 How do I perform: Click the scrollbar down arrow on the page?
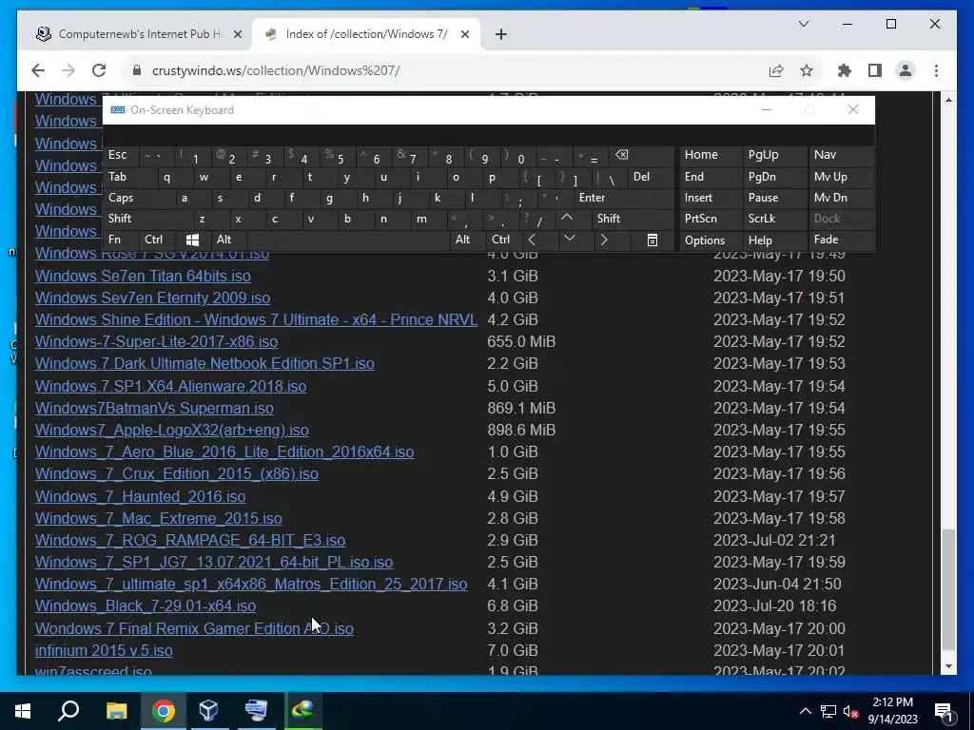pos(948,666)
